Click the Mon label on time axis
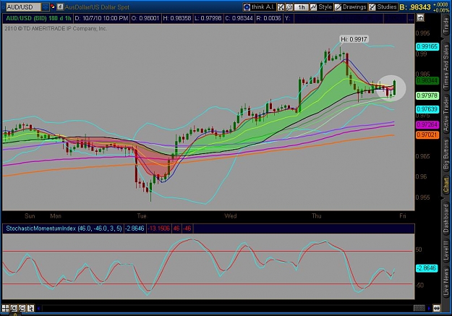This screenshot has height=316, width=452. click(56, 216)
